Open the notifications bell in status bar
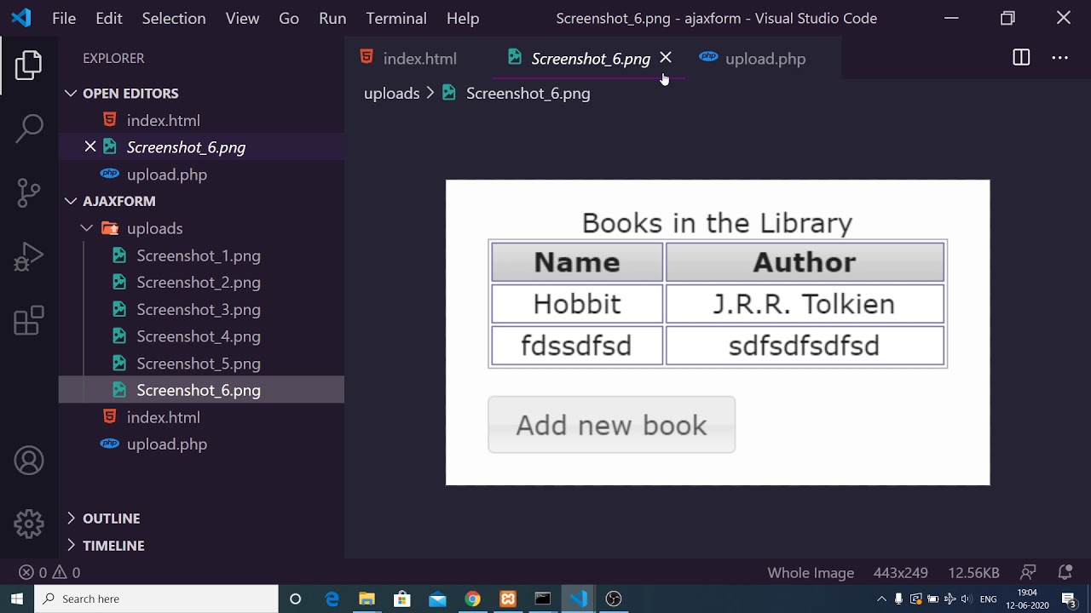Viewport: 1091px width, 613px height. pos(1065,573)
